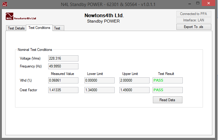The width and height of the screenshot is (218, 140).
Task: Close the Standby POWER window
Action: point(209,3)
